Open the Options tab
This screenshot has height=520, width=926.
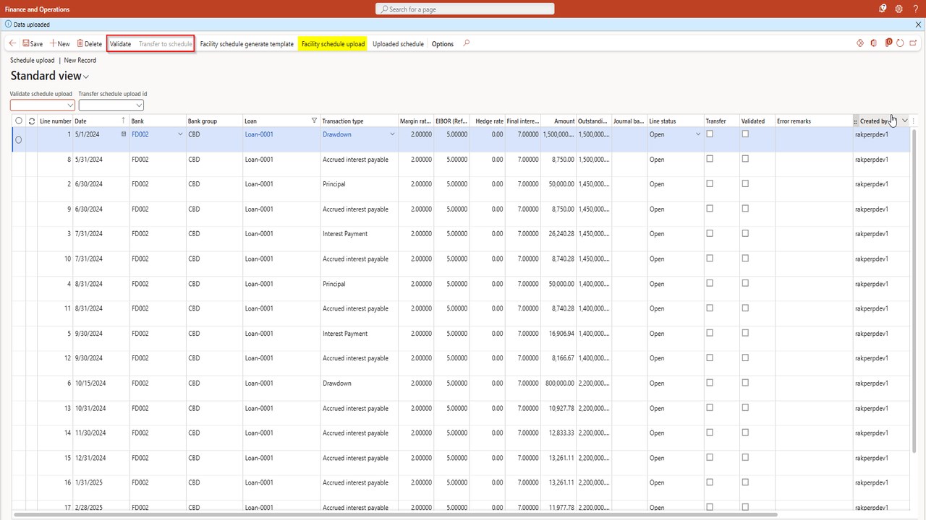point(443,44)
